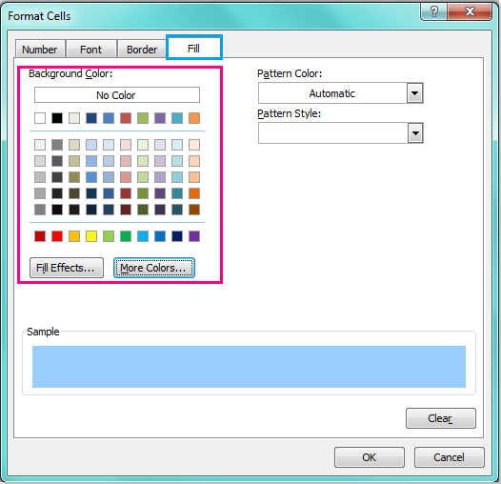Select the bright red standard color swatch
This screenshot has height=484, width=501.
[57, 236]
